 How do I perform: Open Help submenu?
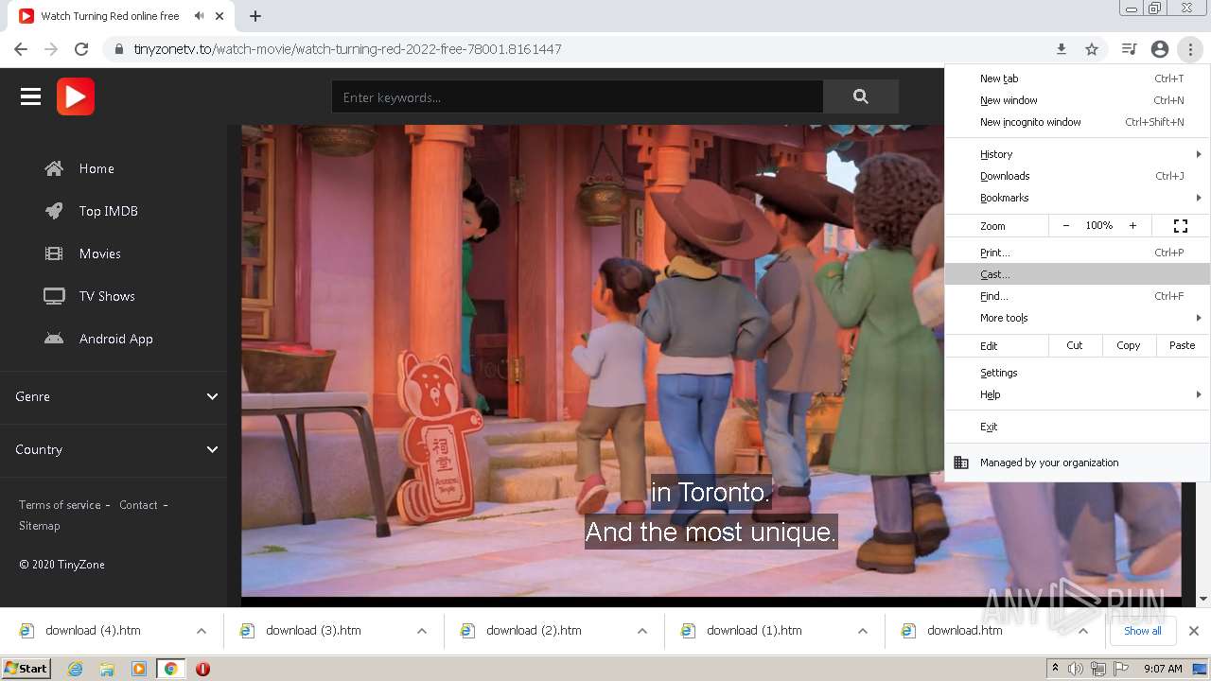click(x=1078, y=394)
